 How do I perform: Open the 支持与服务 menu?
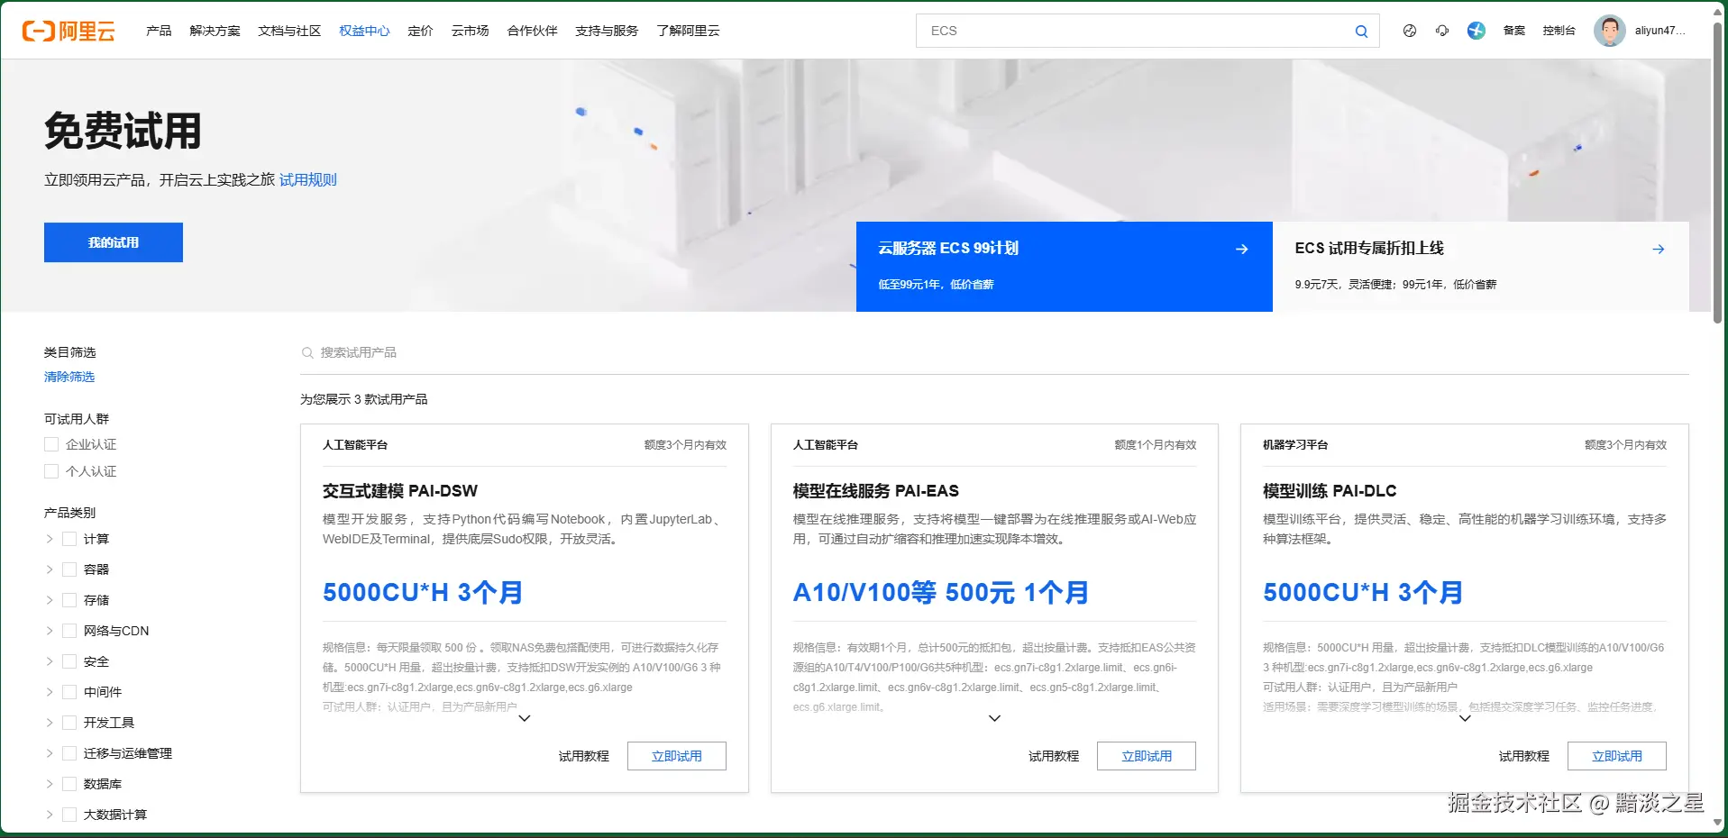[x=607, y=31]
